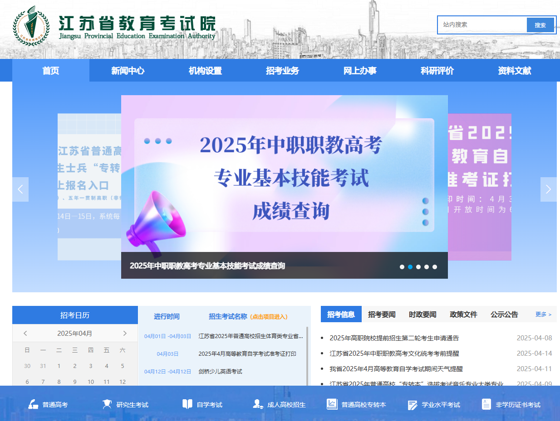Image resolution: width=560 pixels, height=421 pixels.
Task: Click the 江苏省教育考试院 logo
Action: (30, 26)
